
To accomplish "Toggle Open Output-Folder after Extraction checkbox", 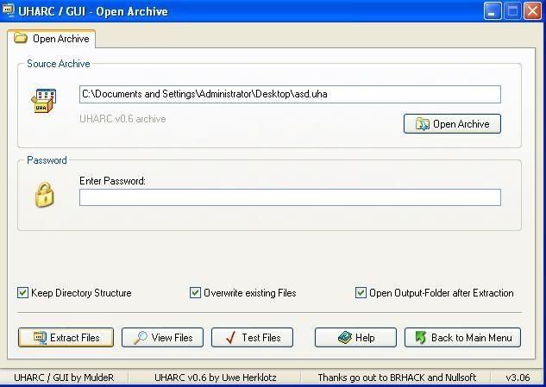I will click(361, 293).
